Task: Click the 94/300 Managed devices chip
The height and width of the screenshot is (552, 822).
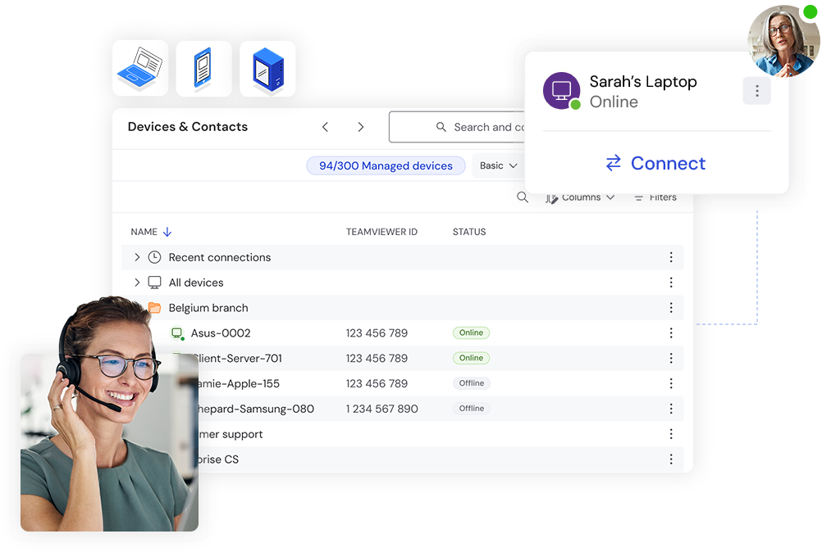Action: pos(386,165)
